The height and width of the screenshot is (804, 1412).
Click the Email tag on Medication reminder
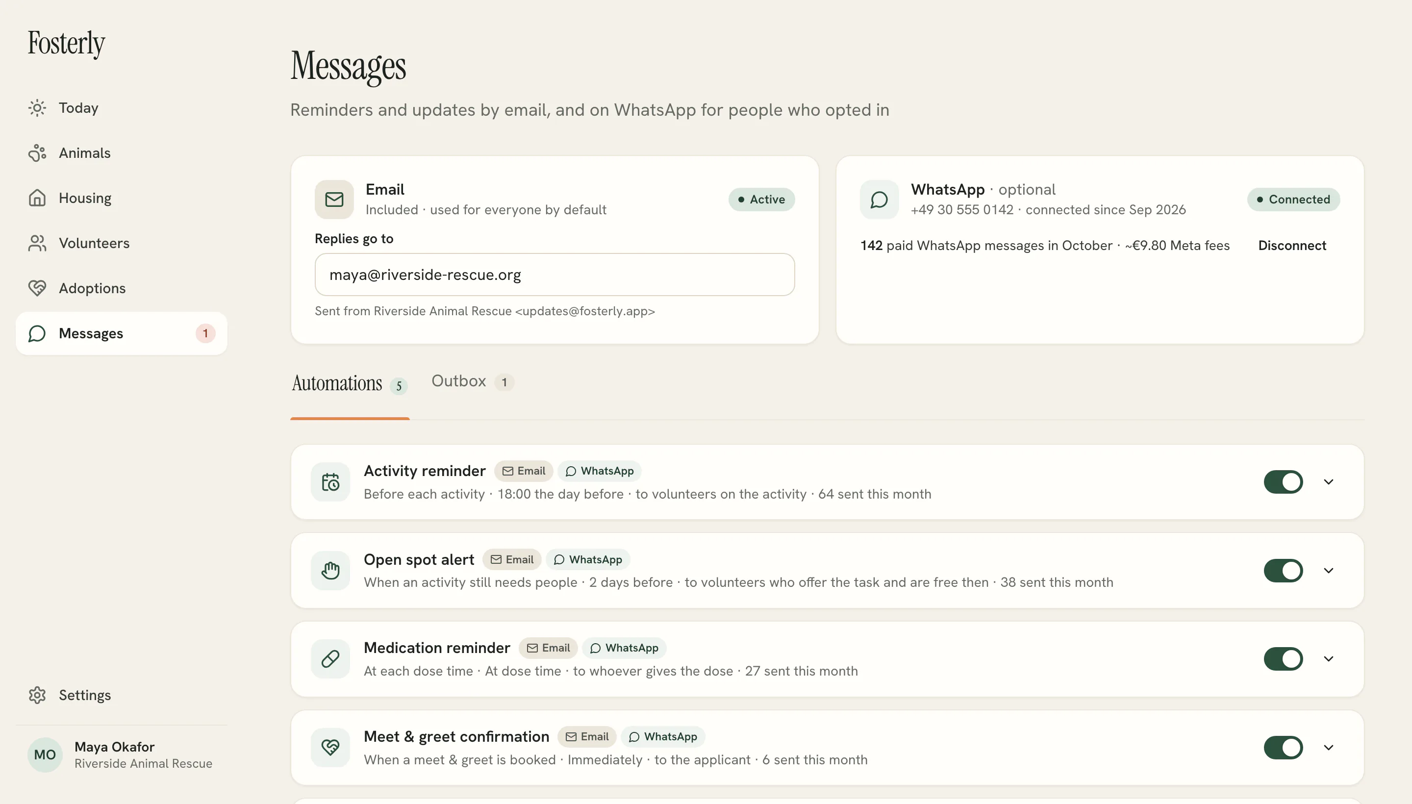point(548,648)
